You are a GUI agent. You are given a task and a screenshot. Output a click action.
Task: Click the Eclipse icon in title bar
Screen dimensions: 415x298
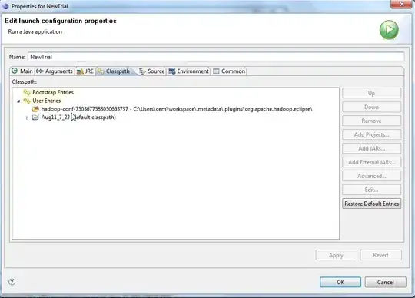(5, 6)
